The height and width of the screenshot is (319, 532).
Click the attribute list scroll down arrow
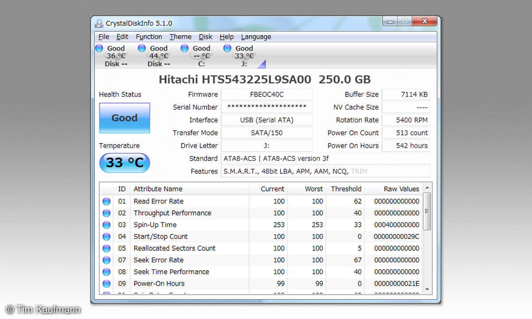tap(427, 289)
